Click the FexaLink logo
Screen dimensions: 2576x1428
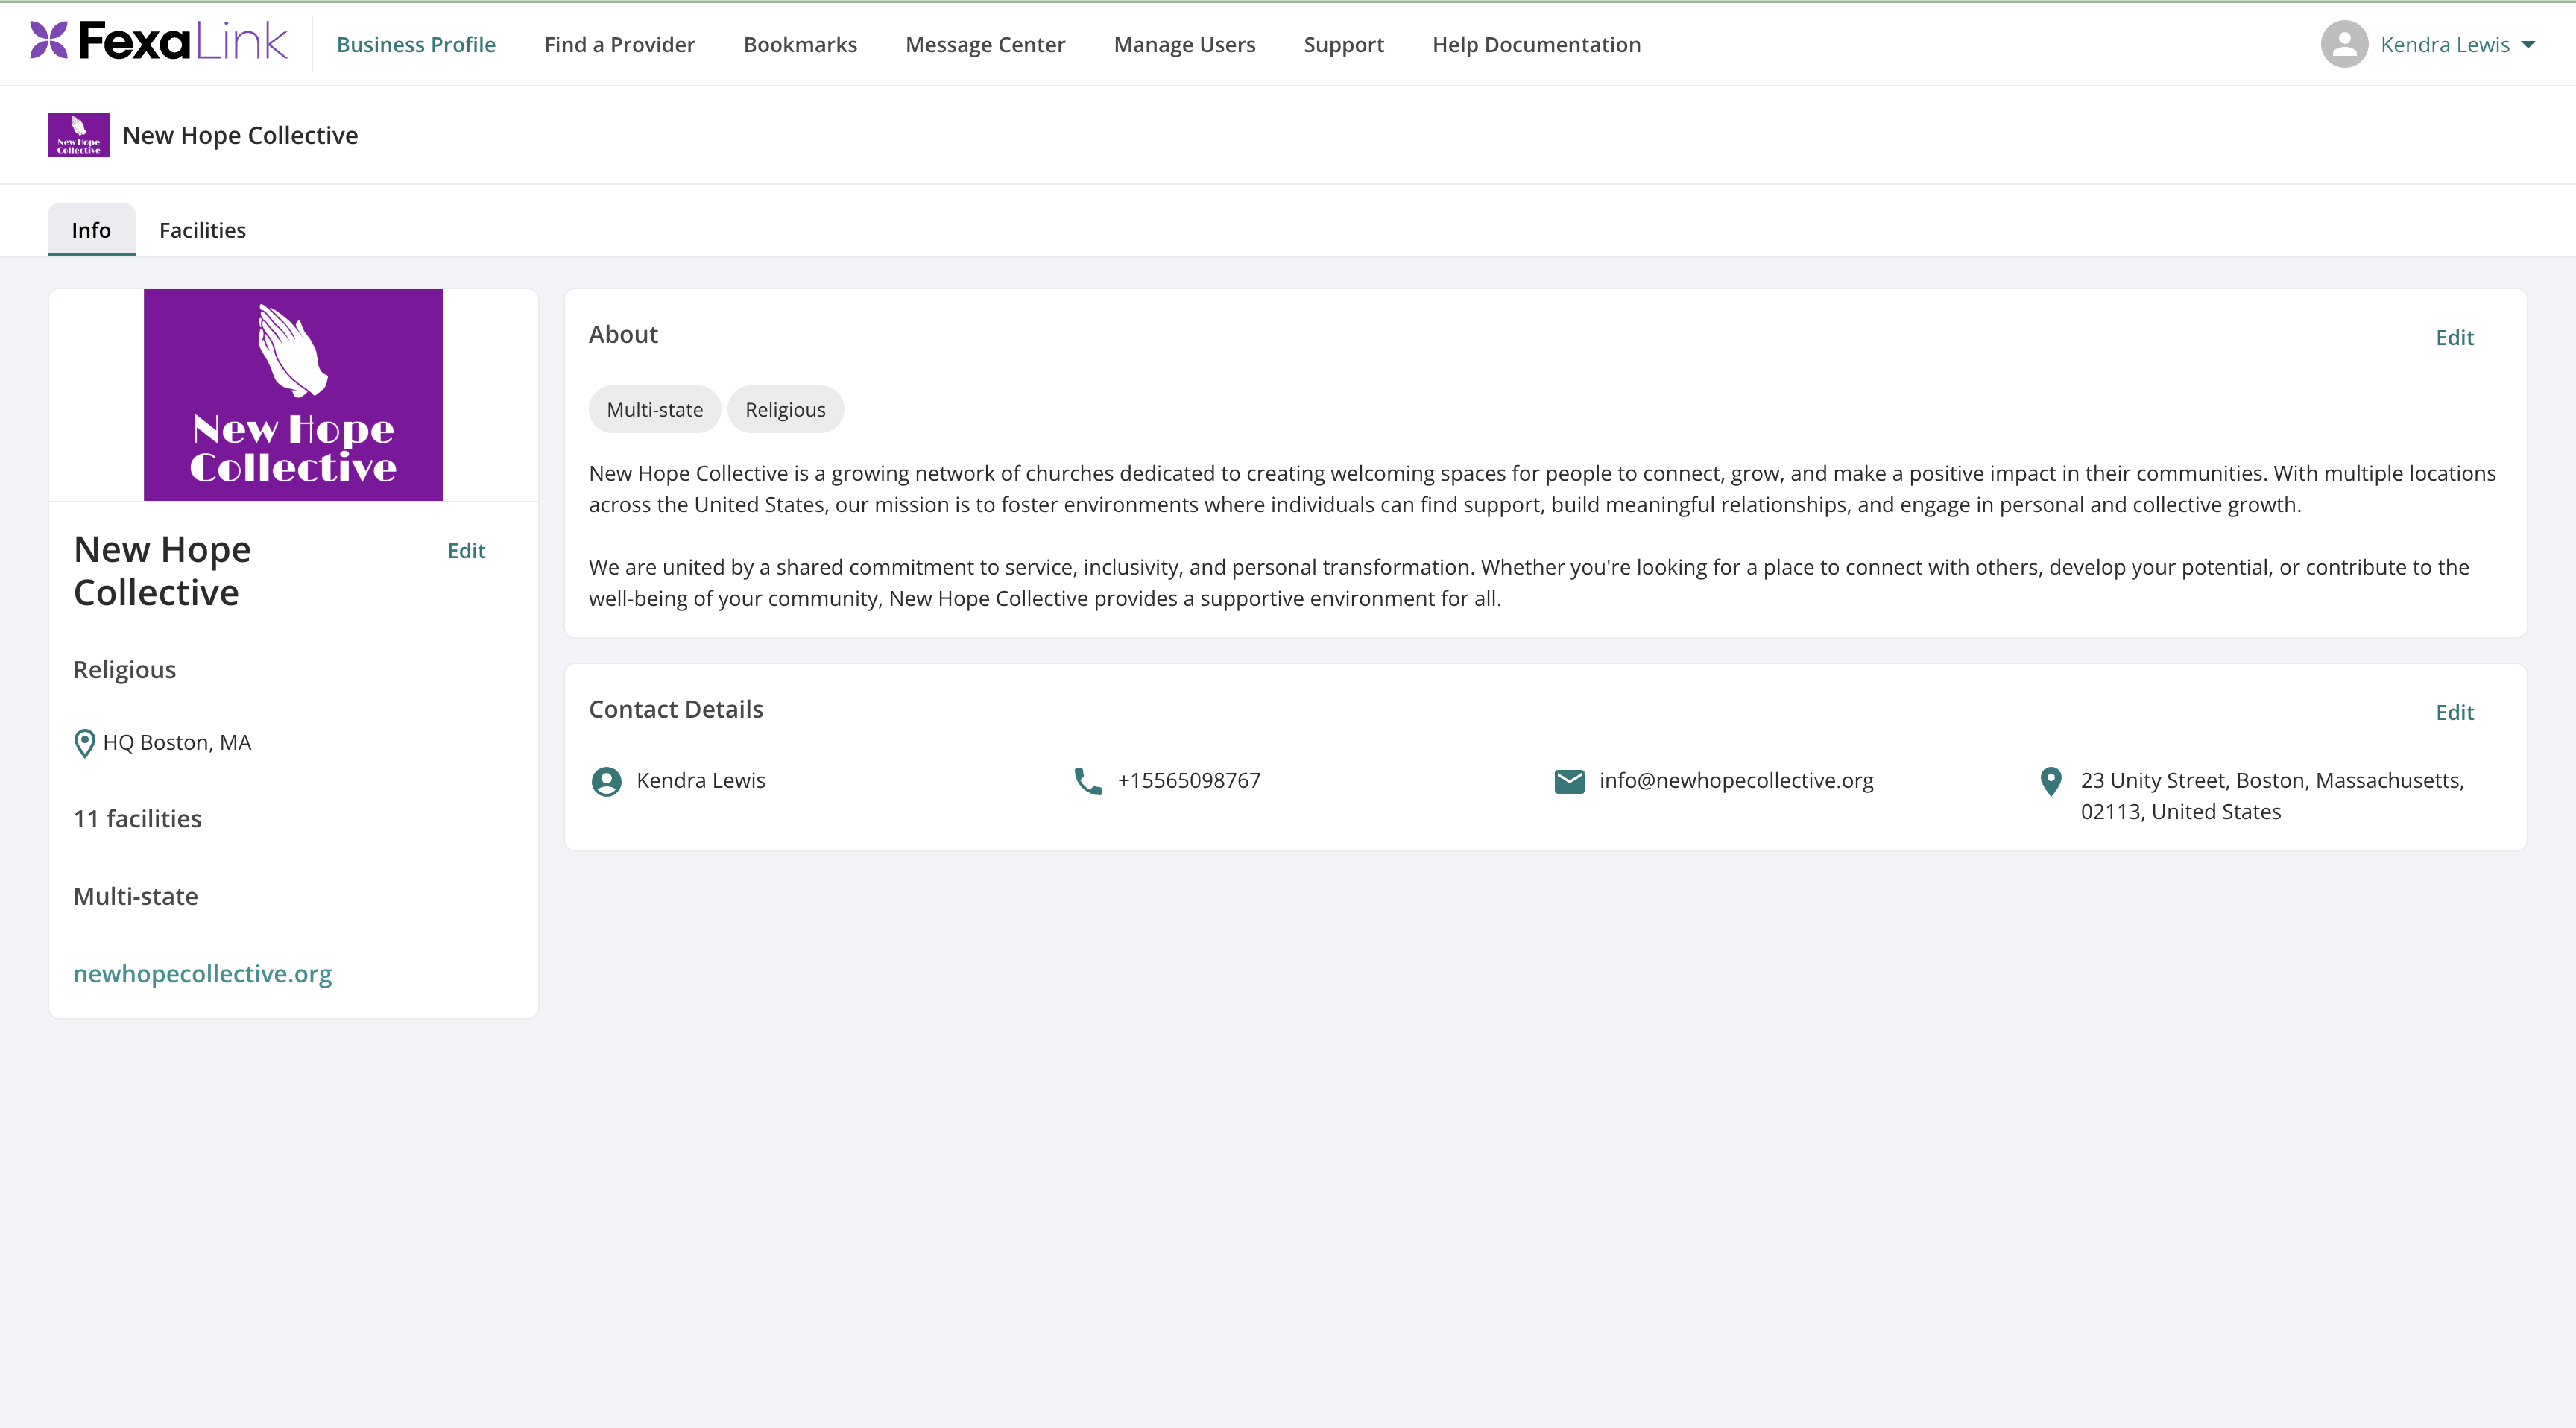pyautogui.click(x=159, y=42)
